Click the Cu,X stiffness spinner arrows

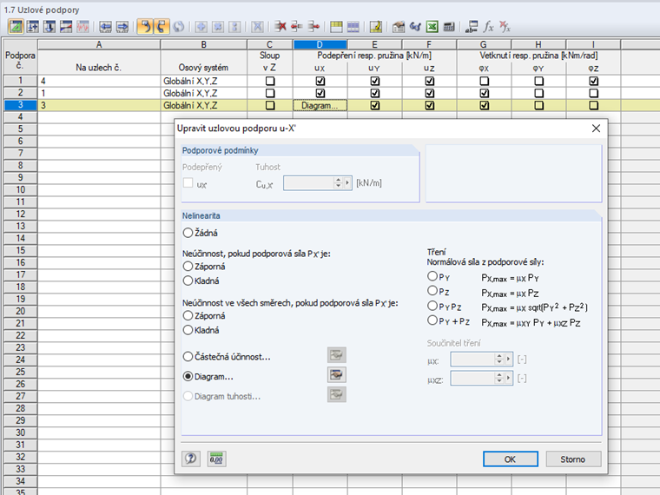click(x=338, y=182)
